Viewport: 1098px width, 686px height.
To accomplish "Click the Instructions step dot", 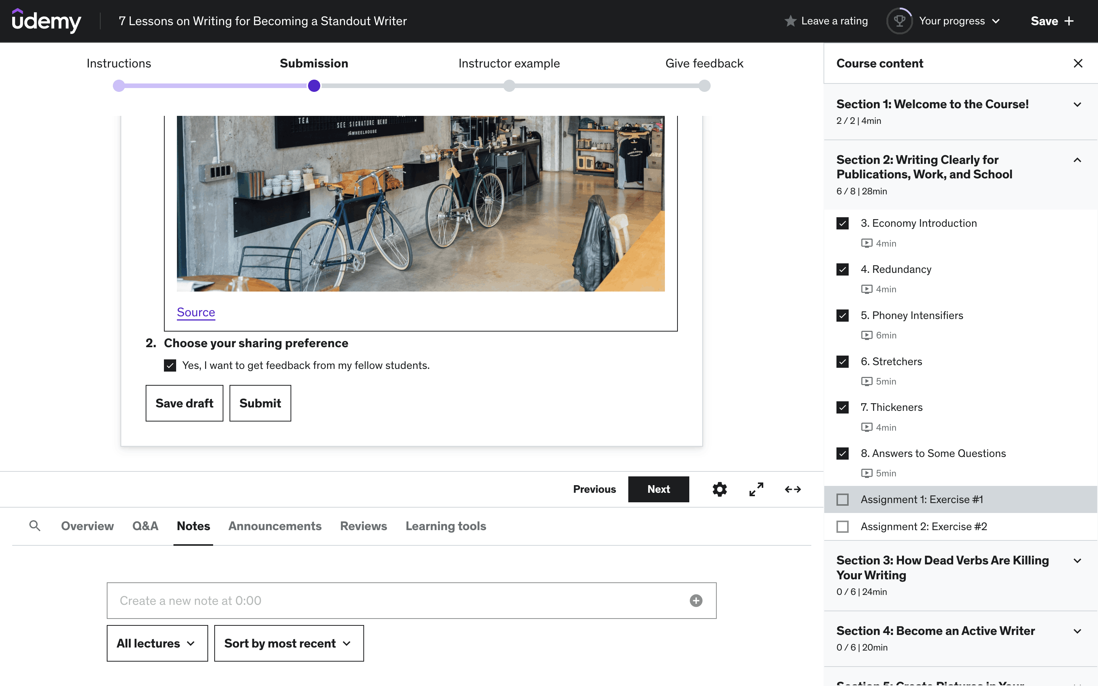I will tap(119, 86).
